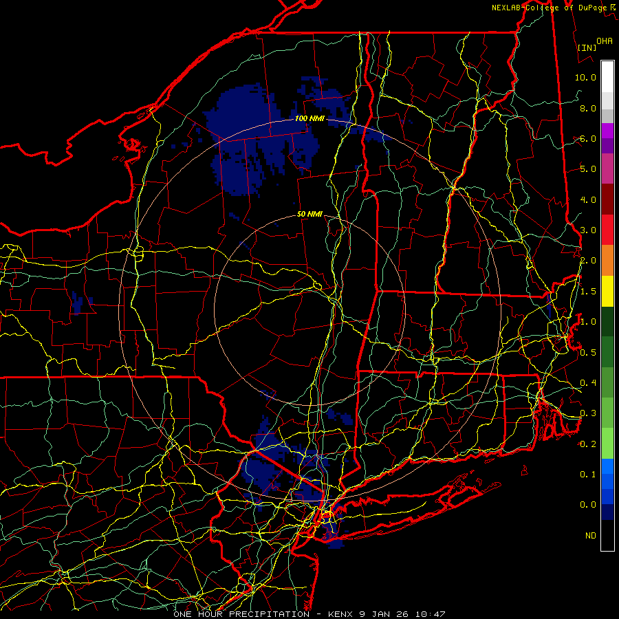Click the NEXLAB-College of DuPage credit
619x619 pixels.
(550, 8)
